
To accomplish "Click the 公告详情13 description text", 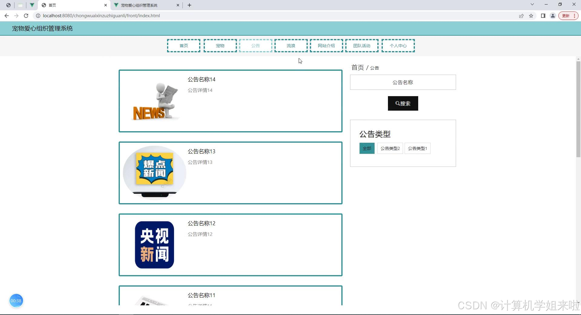I will pyautogui.click(x=200, y=162).
